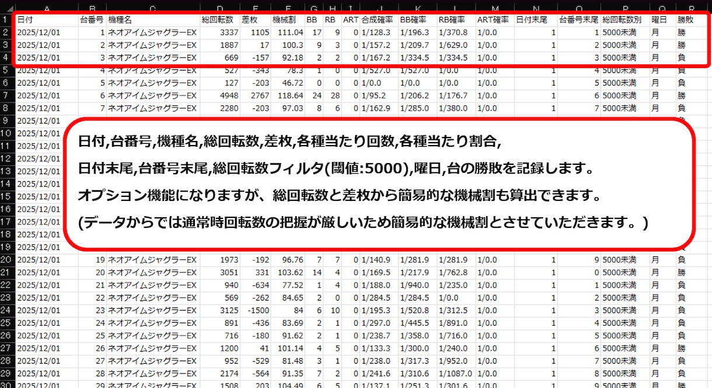Click the 総回転数別 header cell
The image size is (712, 388).
coord(624,19)
